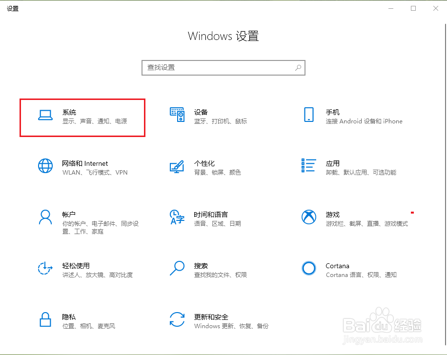The width and height of the screenshot is (447, 355).
Task: Click 显示、声音、通知、电源 description
Action: click(x=95, y=121)
